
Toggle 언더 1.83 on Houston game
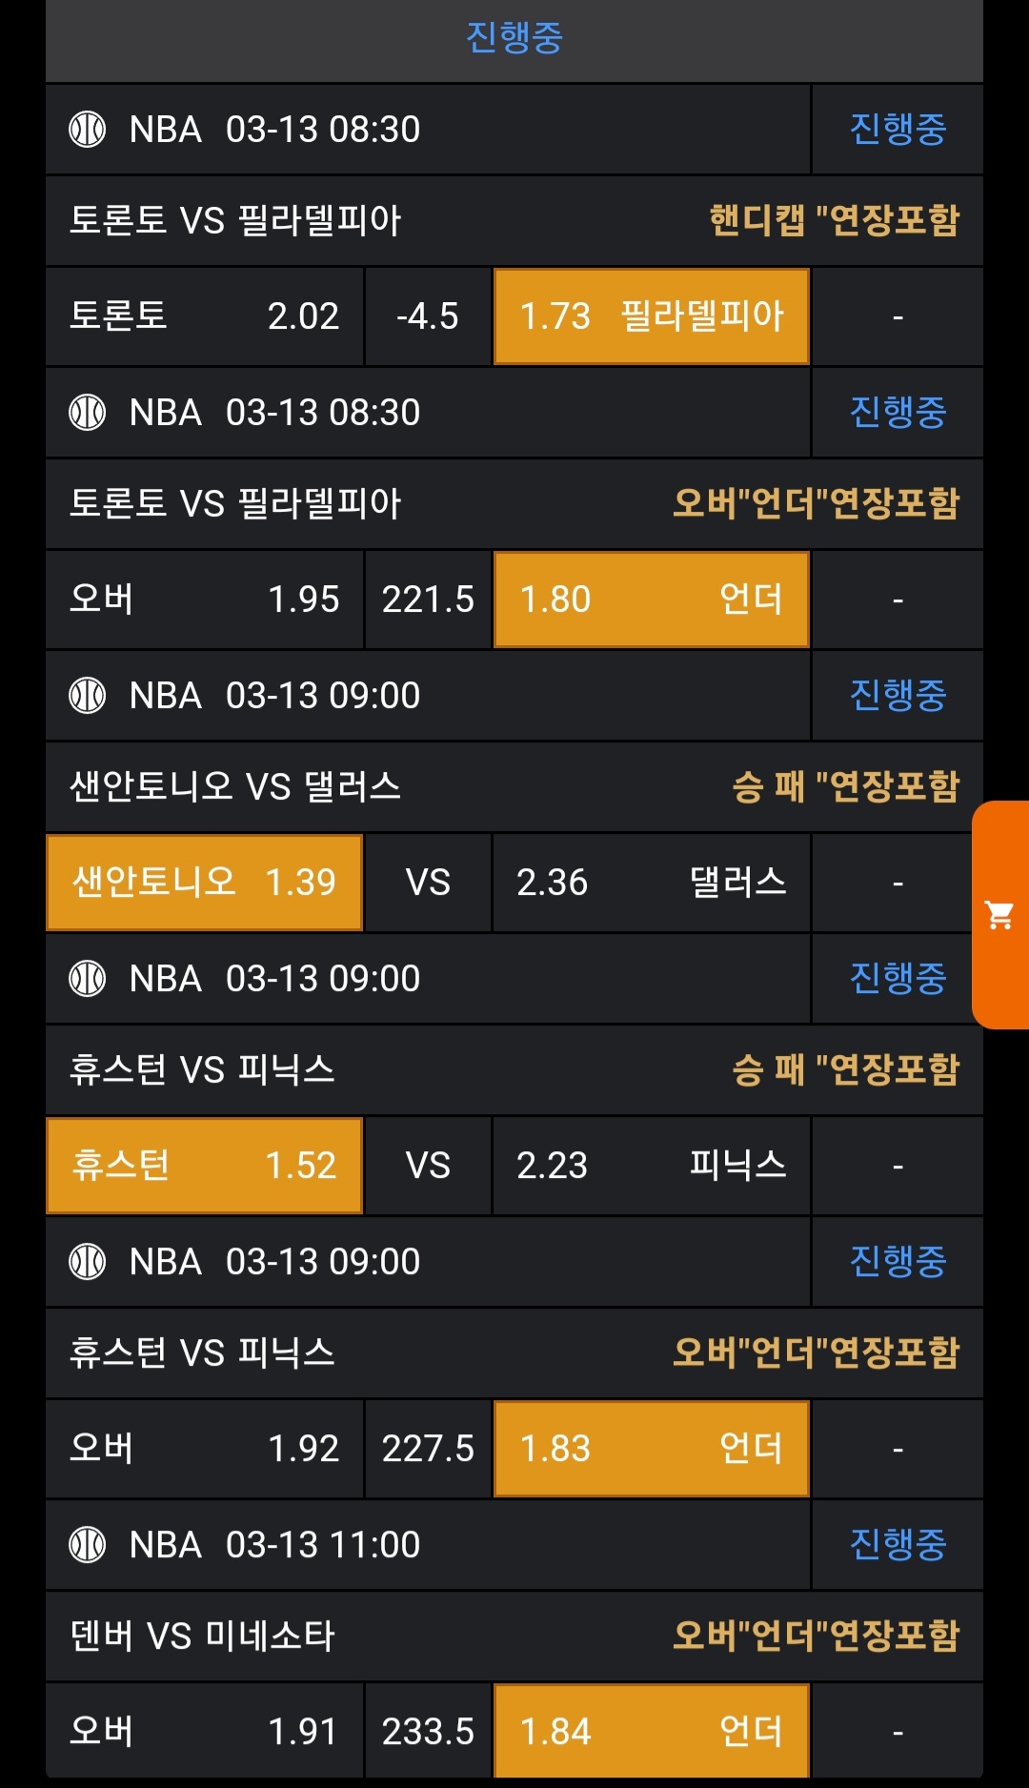point(651,1449)
